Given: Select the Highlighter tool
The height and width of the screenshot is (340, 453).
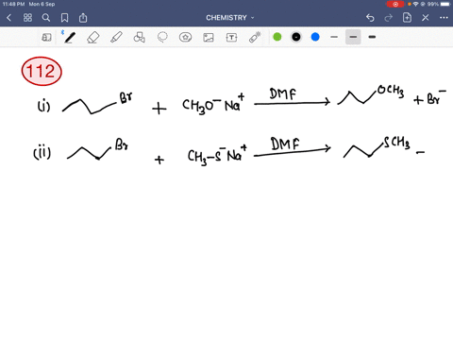Looking at the screenshot, I should click(x=116, y=37).
